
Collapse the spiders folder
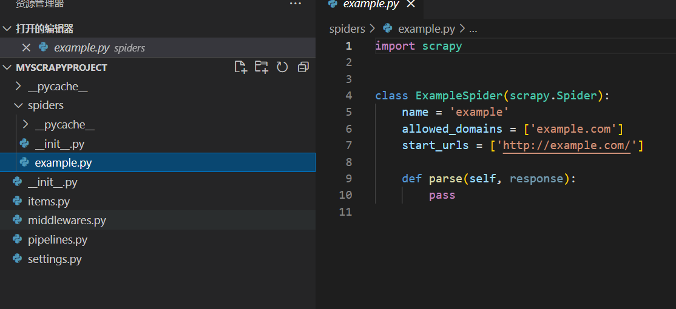point(158,105)
